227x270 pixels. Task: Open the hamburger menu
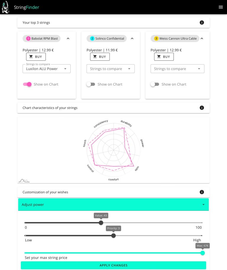tap(220, 7)
